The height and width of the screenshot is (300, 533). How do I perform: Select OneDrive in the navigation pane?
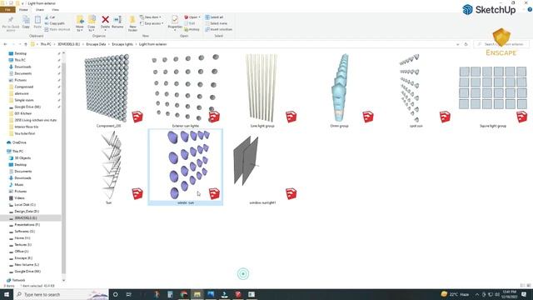tap(19, 142)
